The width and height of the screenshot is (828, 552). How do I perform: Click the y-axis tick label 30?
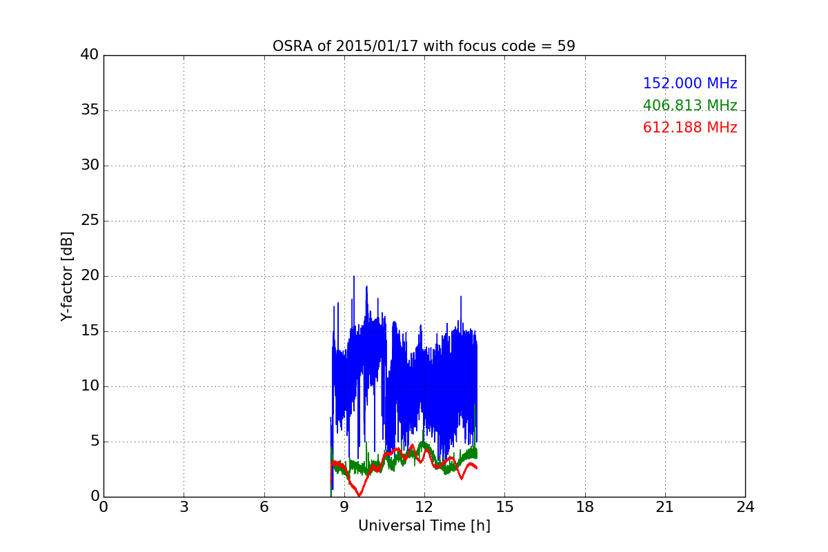90,166
